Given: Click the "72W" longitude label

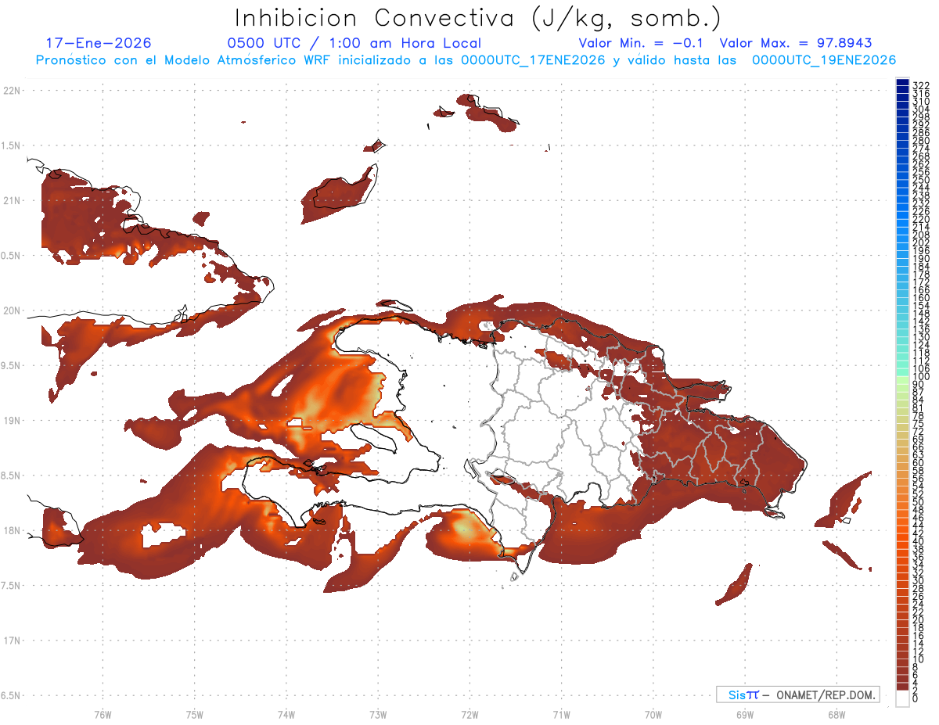Looking at the screenshot, I should [x=469, y=713].
